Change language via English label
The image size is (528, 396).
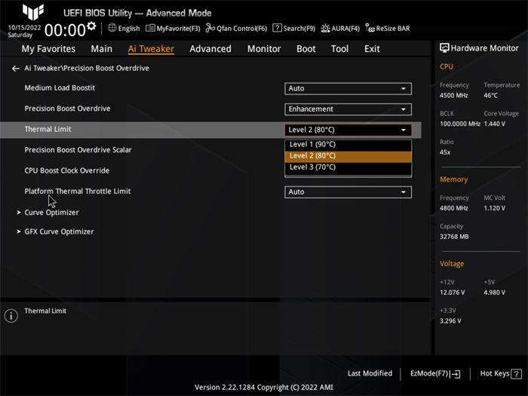pyautogui.click(x=129, y=29)
